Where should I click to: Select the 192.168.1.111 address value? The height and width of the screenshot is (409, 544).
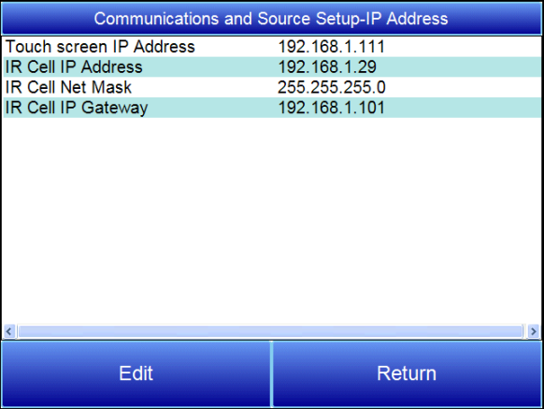(331, 47)
